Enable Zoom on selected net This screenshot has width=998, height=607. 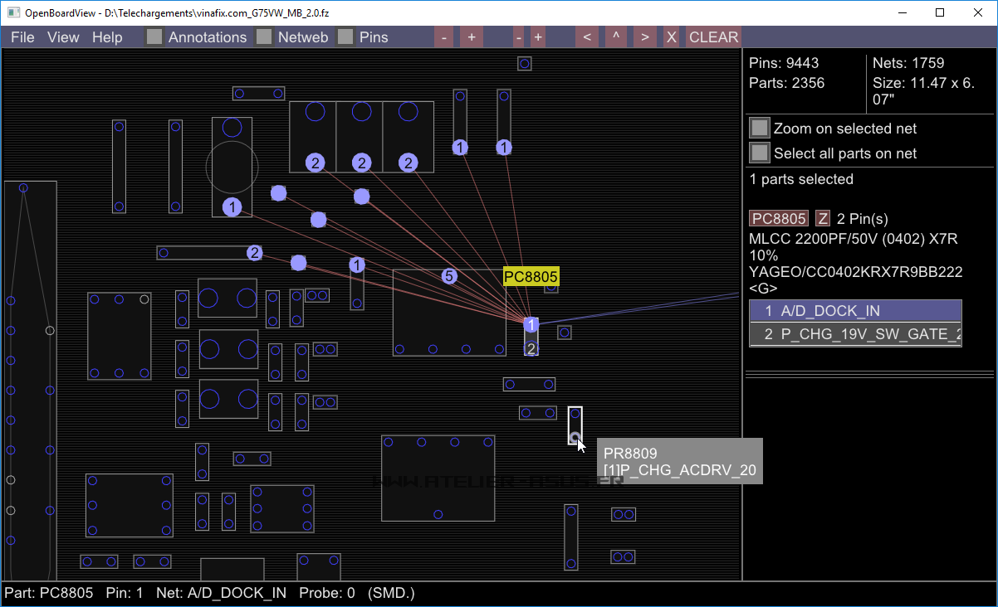759,129
